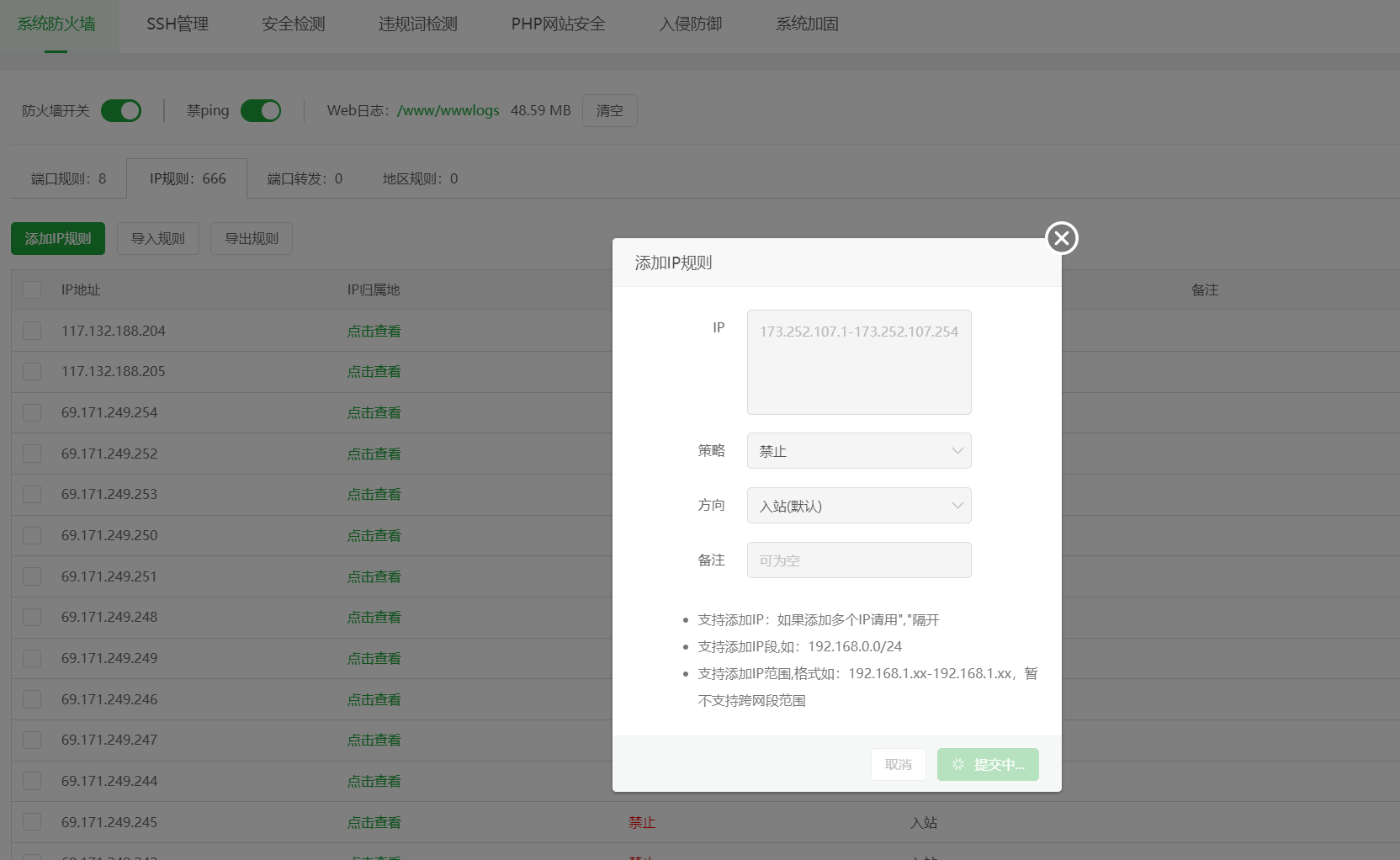Check the box for 69.171.249.251
Image resolution: width=1400 pixels, height=860 pixels.
[x=32, y=576]
